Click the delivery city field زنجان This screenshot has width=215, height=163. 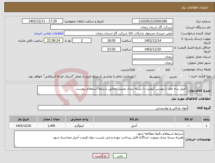click(153, 63)
